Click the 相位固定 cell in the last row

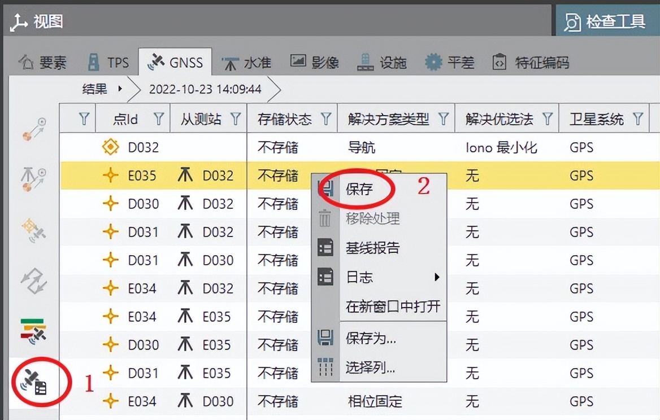pos(375,401)
